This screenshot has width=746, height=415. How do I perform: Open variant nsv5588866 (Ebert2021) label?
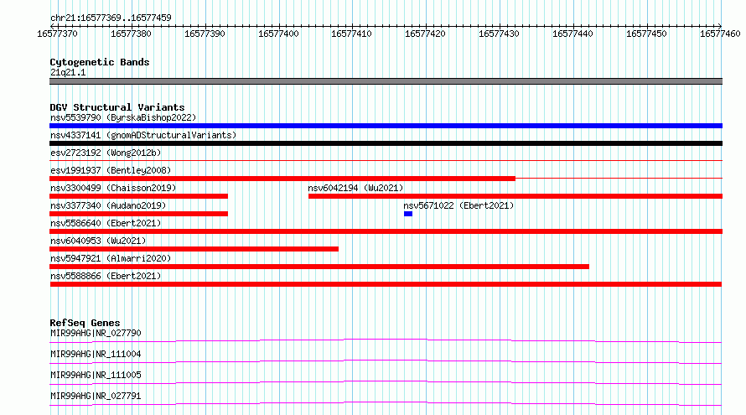pyautogui.click(x=106, y=276)
